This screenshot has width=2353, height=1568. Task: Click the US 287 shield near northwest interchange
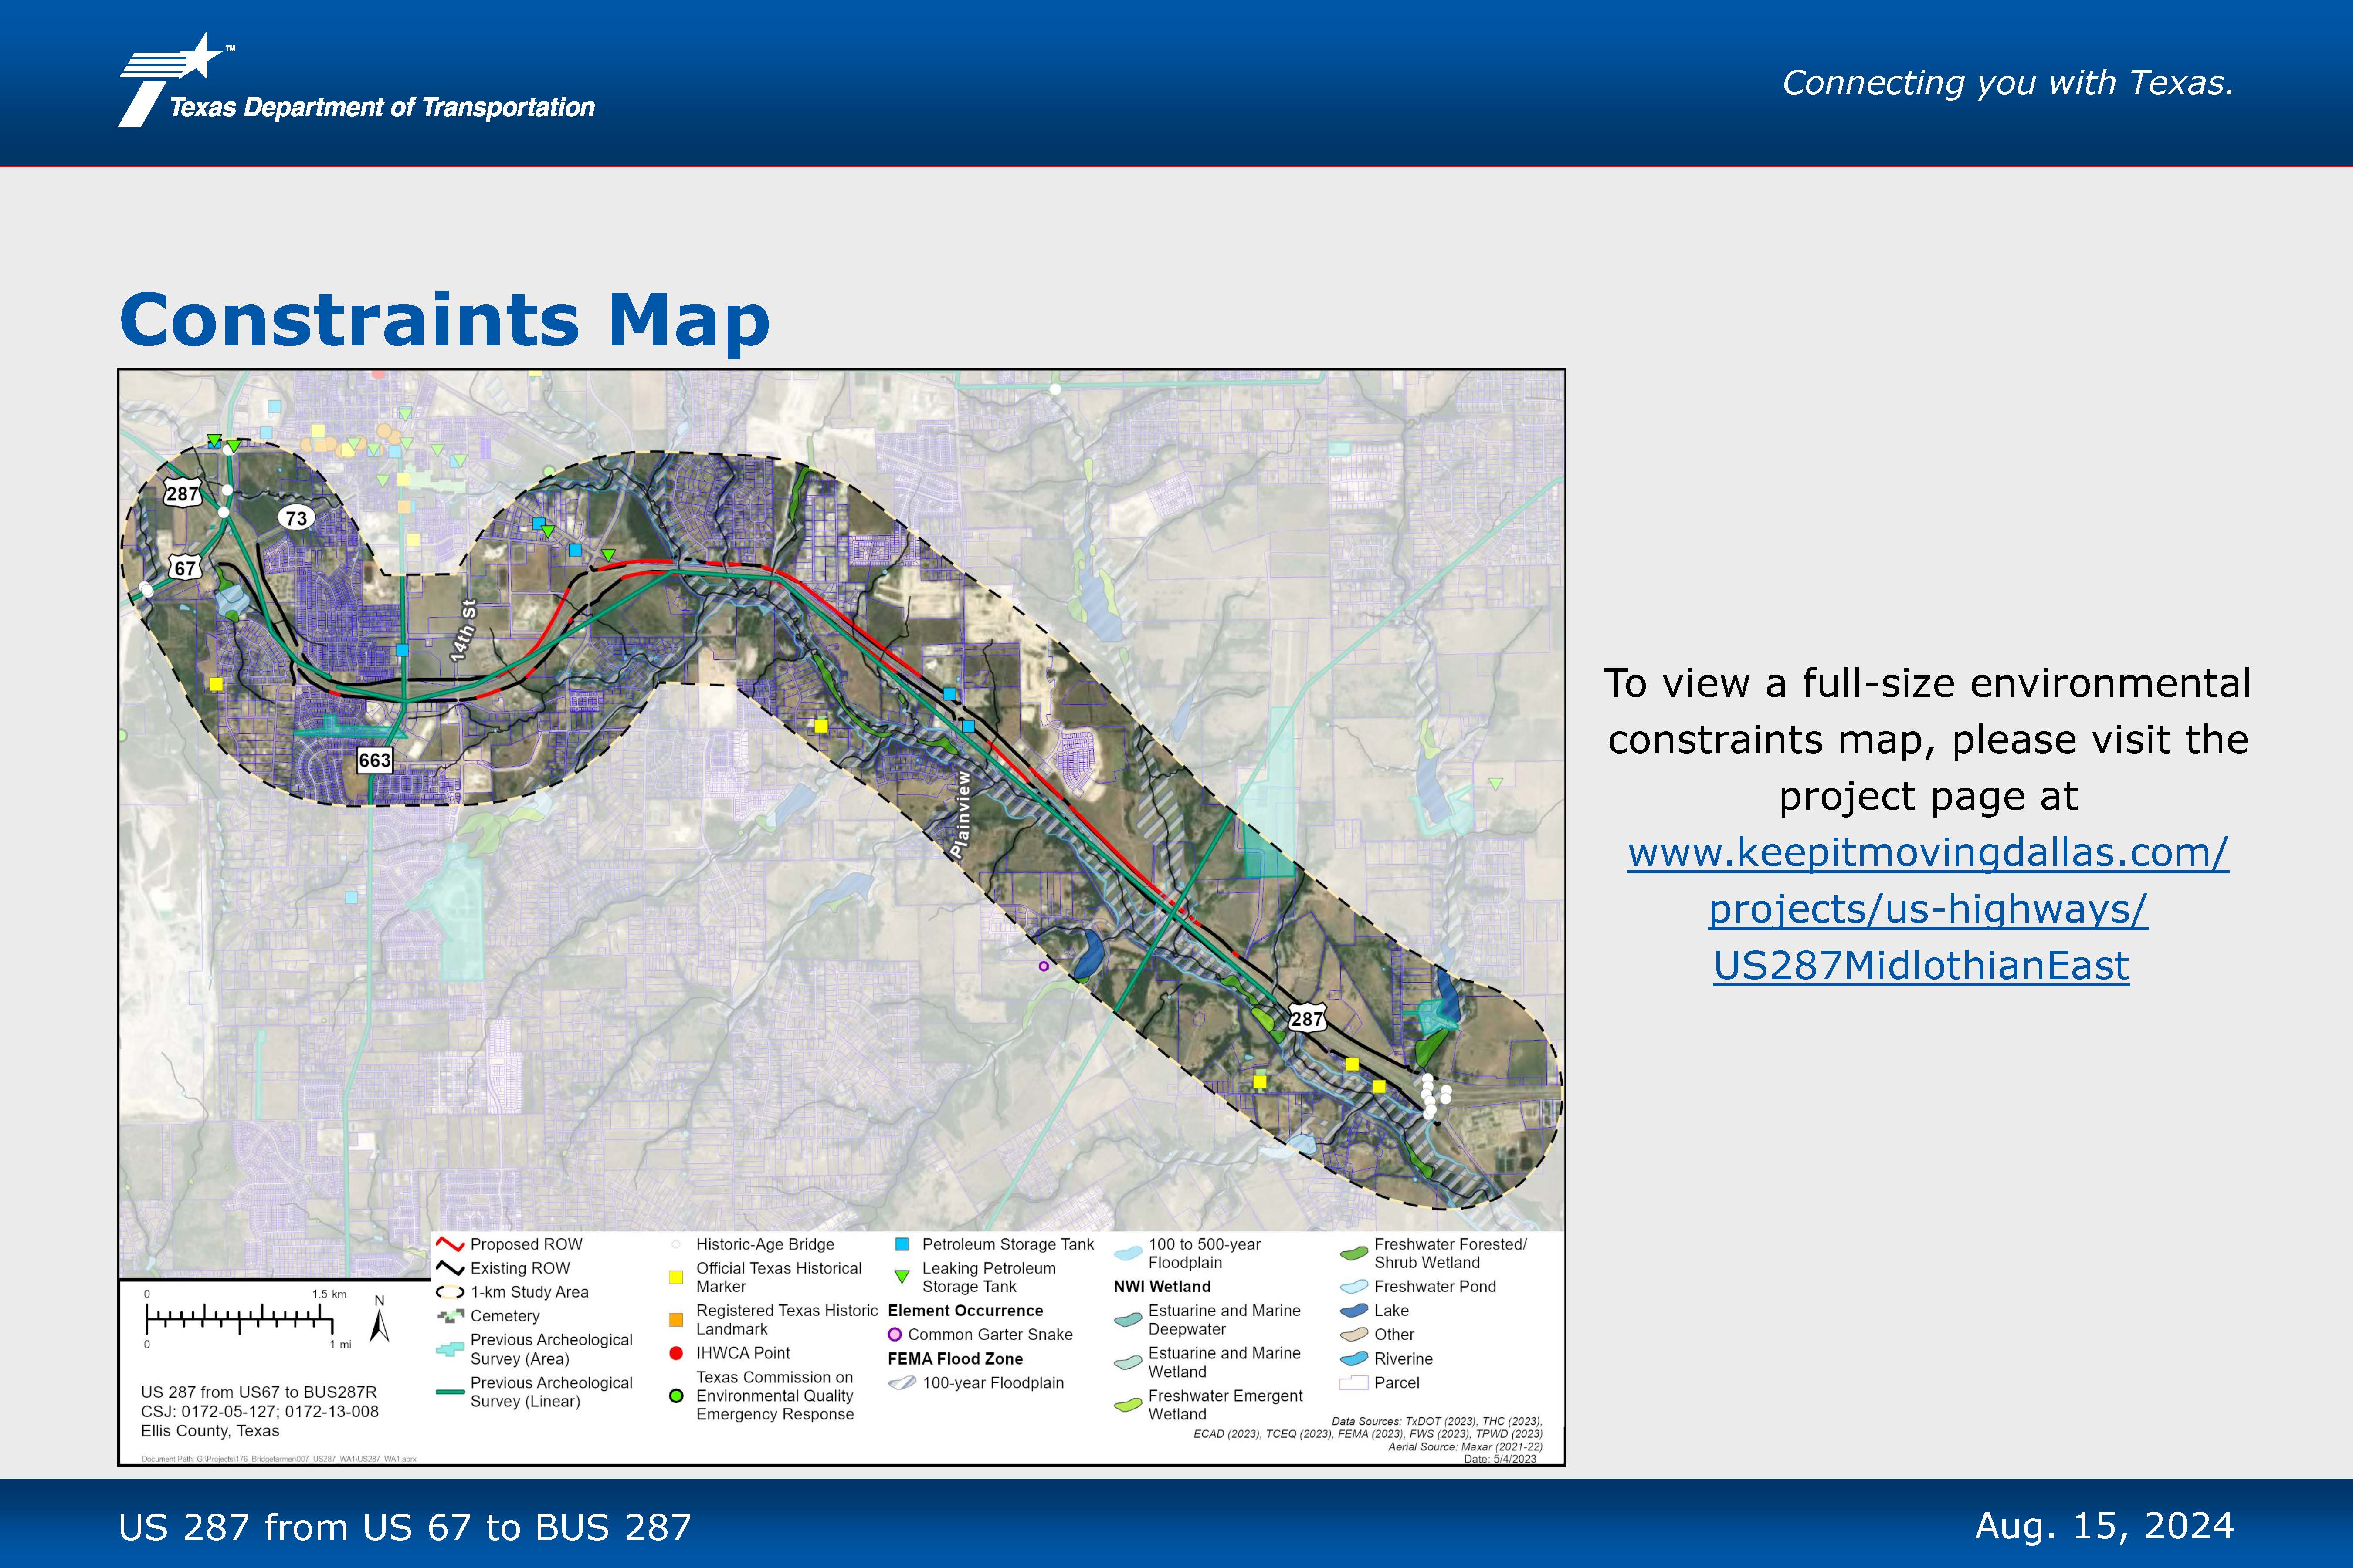[x=182, y=493]
